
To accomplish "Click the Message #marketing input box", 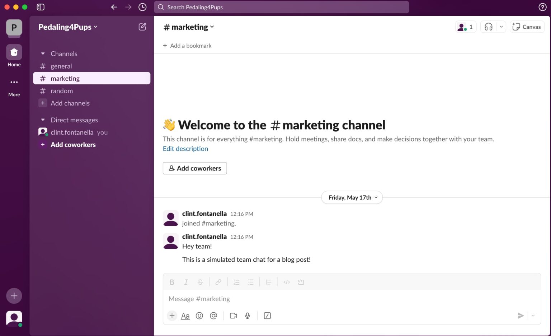I will coord(352,299).
